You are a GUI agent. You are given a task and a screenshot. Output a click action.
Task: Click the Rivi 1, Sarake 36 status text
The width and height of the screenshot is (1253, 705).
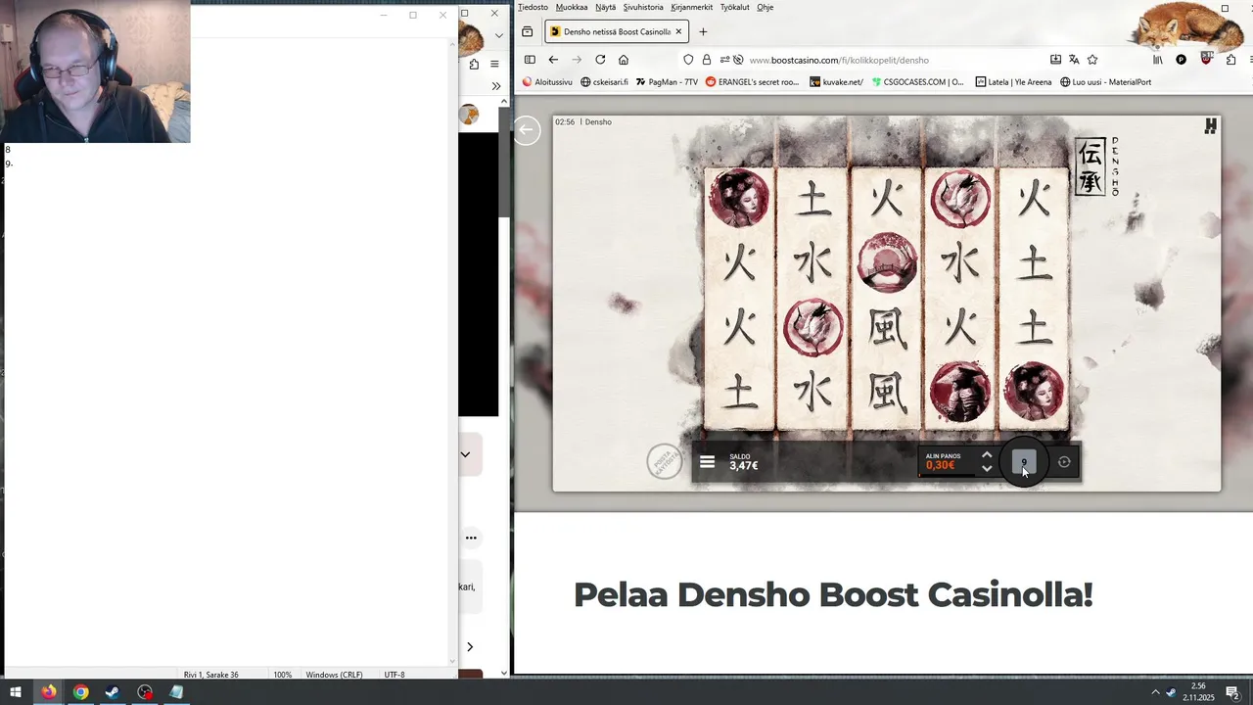(210, 675)
